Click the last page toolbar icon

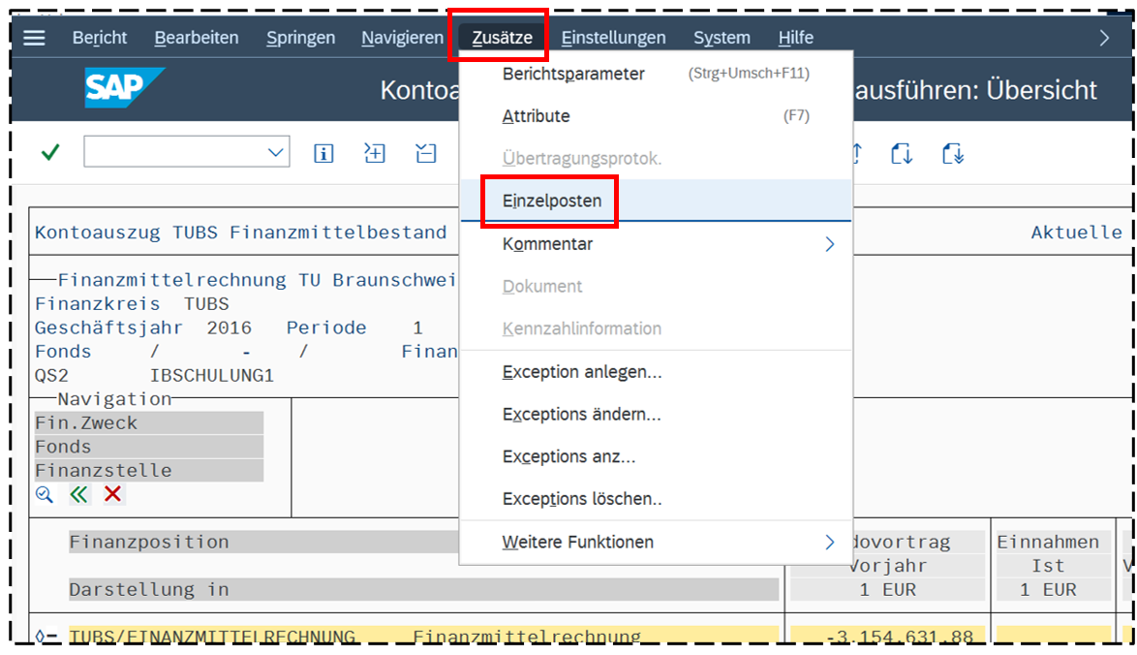pyautogui.click(x=952, y=153)
